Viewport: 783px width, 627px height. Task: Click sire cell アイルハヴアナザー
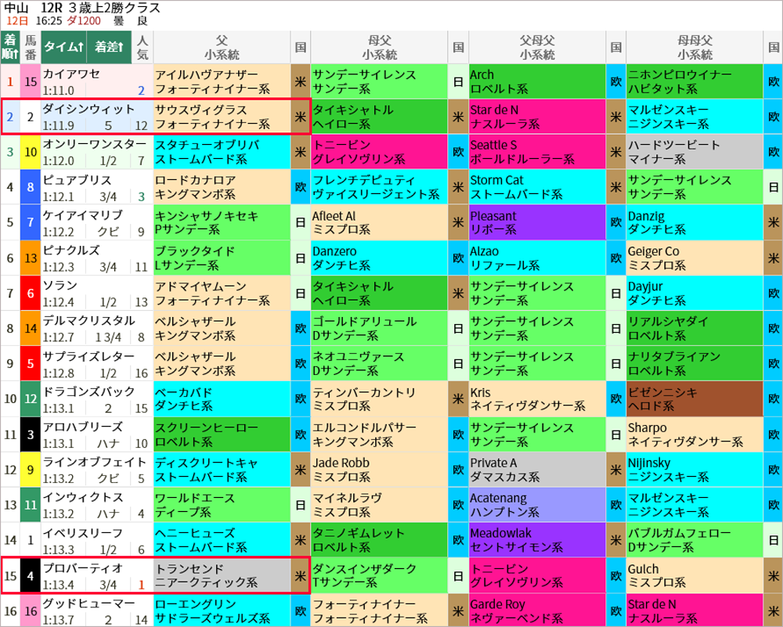coord(222,81)
